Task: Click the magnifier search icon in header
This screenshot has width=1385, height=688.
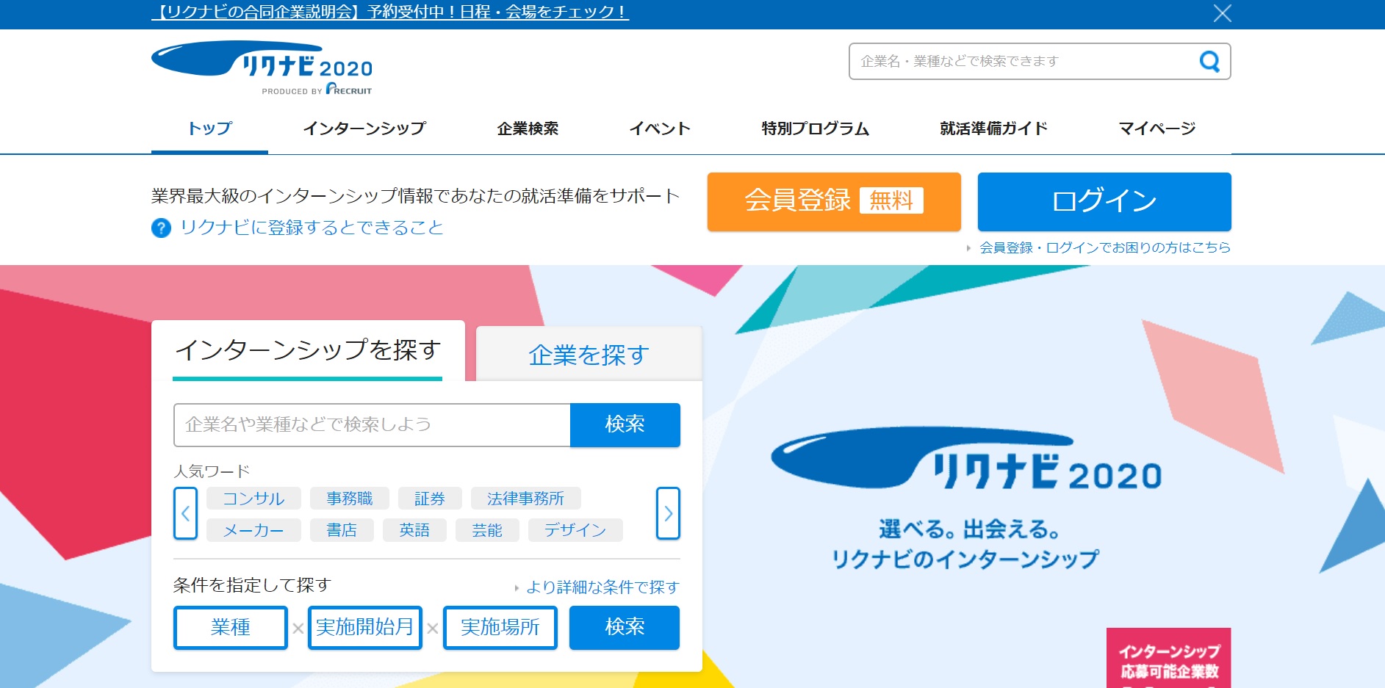Action: (x=1209, y=62)
